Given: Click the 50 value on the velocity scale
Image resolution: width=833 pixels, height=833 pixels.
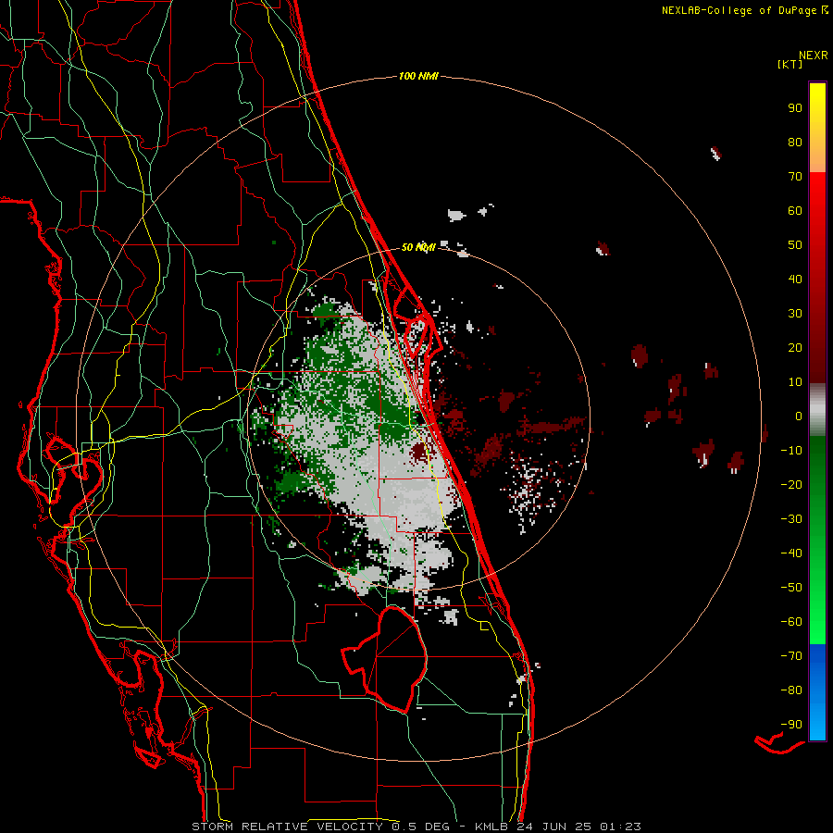Looking at the screenshot, I should pos(795,245).
